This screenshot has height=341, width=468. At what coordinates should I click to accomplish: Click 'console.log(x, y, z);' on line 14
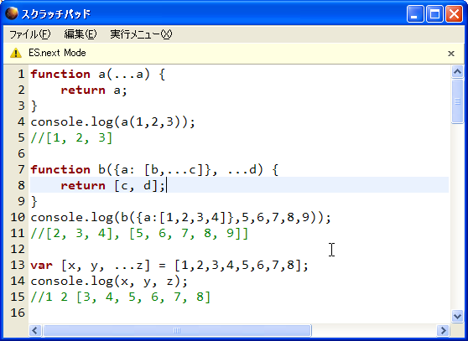(x=109, y=281)
